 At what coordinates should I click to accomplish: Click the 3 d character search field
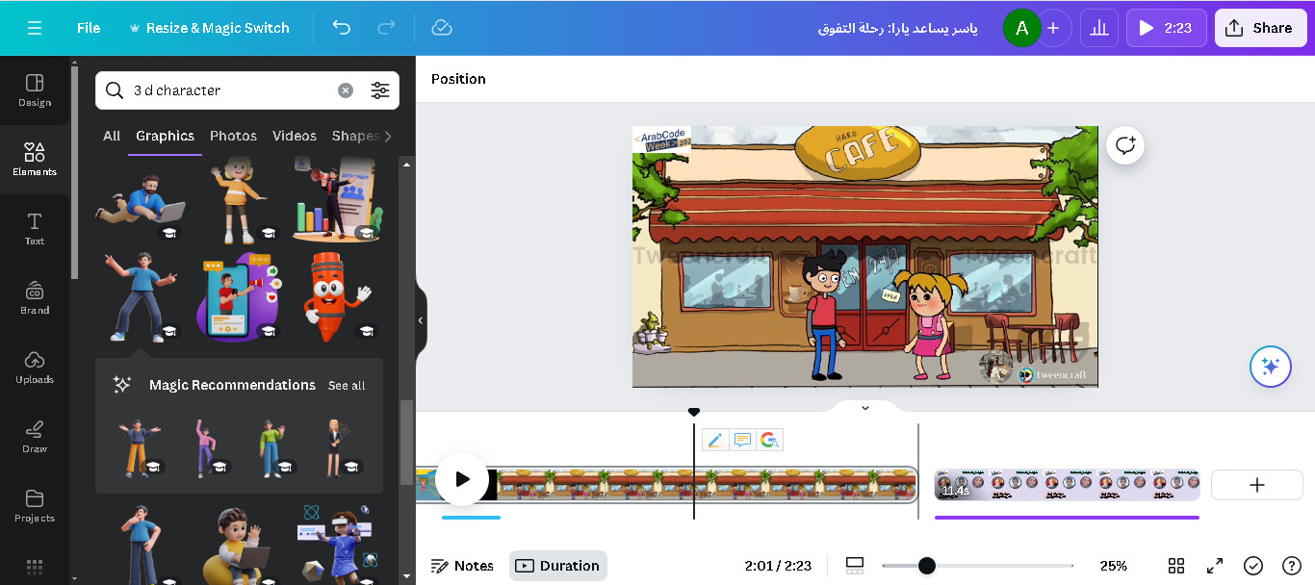point(231,90)
